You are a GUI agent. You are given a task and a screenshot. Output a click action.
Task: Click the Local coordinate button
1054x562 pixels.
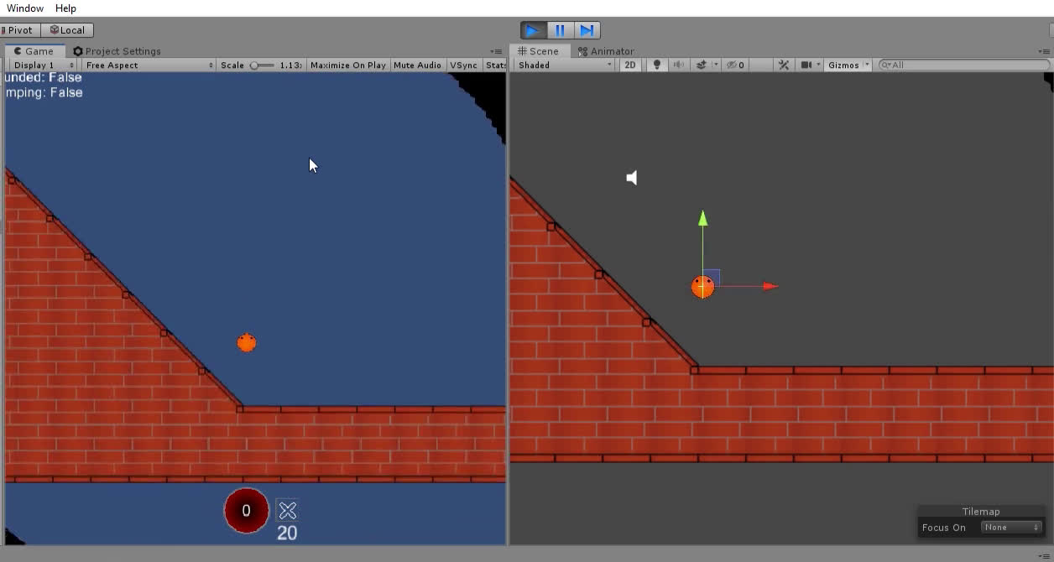coord(67,30)
